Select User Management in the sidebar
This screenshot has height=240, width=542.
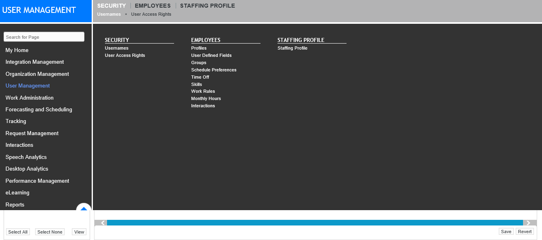point(28,86)
